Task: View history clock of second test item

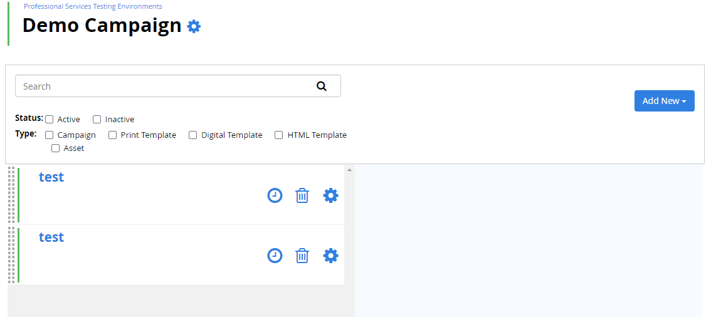Action: click(275, 256)
